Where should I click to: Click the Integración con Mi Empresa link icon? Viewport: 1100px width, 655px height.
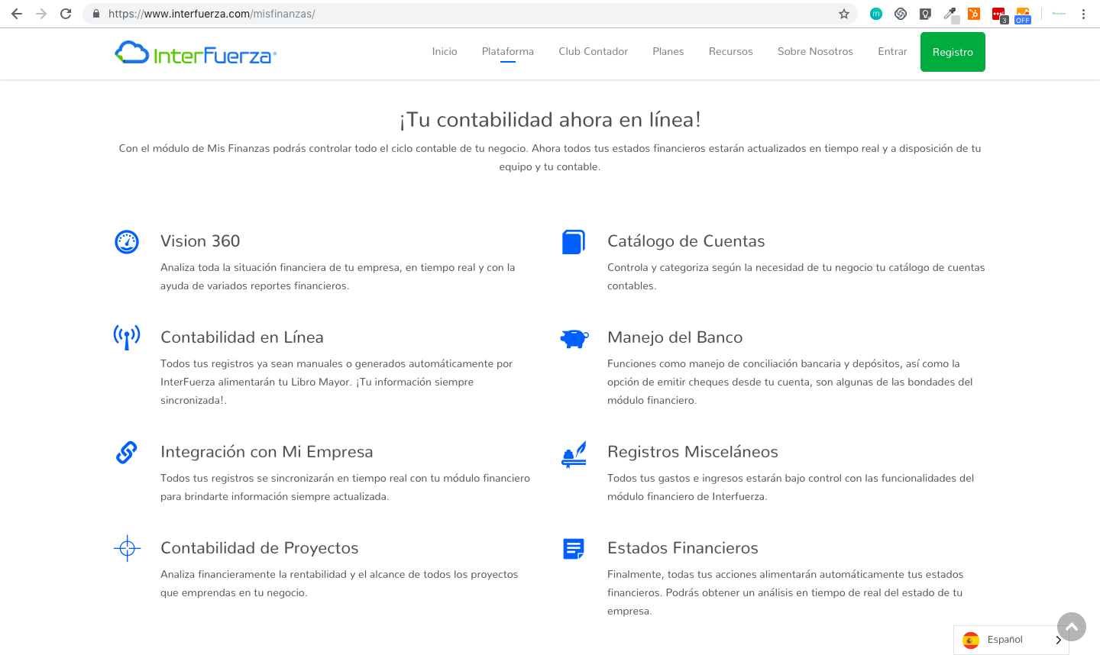point(127,453)
